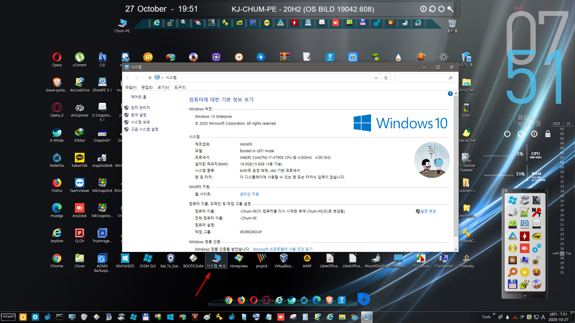Open 원격 설정 link
The width and height of the screenshot is (575, 323).
click(138, 115)
